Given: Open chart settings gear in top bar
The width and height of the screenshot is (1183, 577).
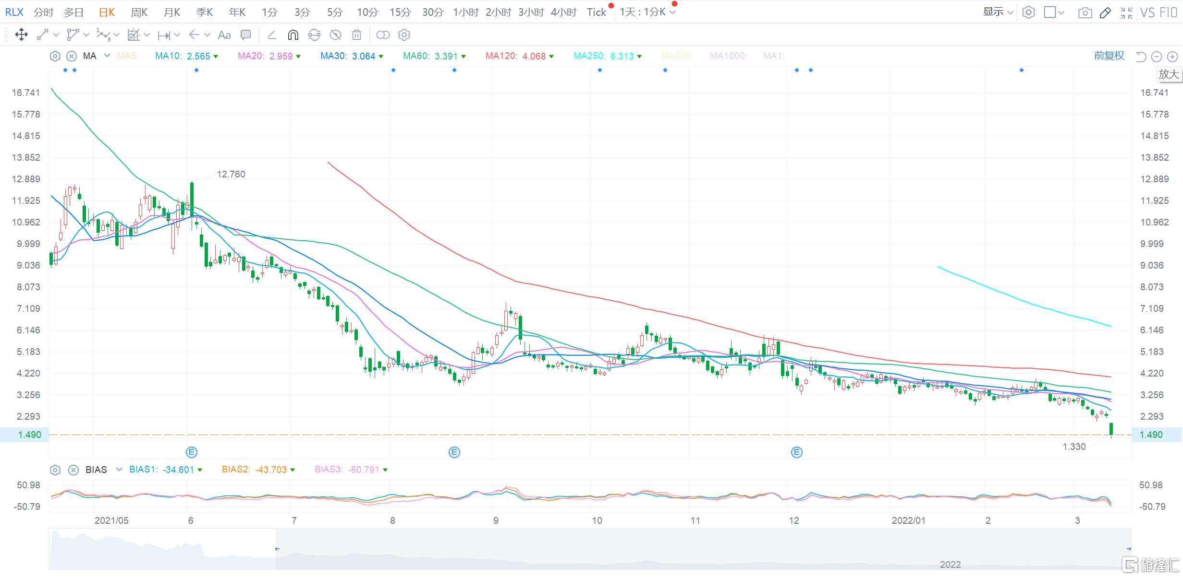Looking at the screenshot, I should 1028,12.
